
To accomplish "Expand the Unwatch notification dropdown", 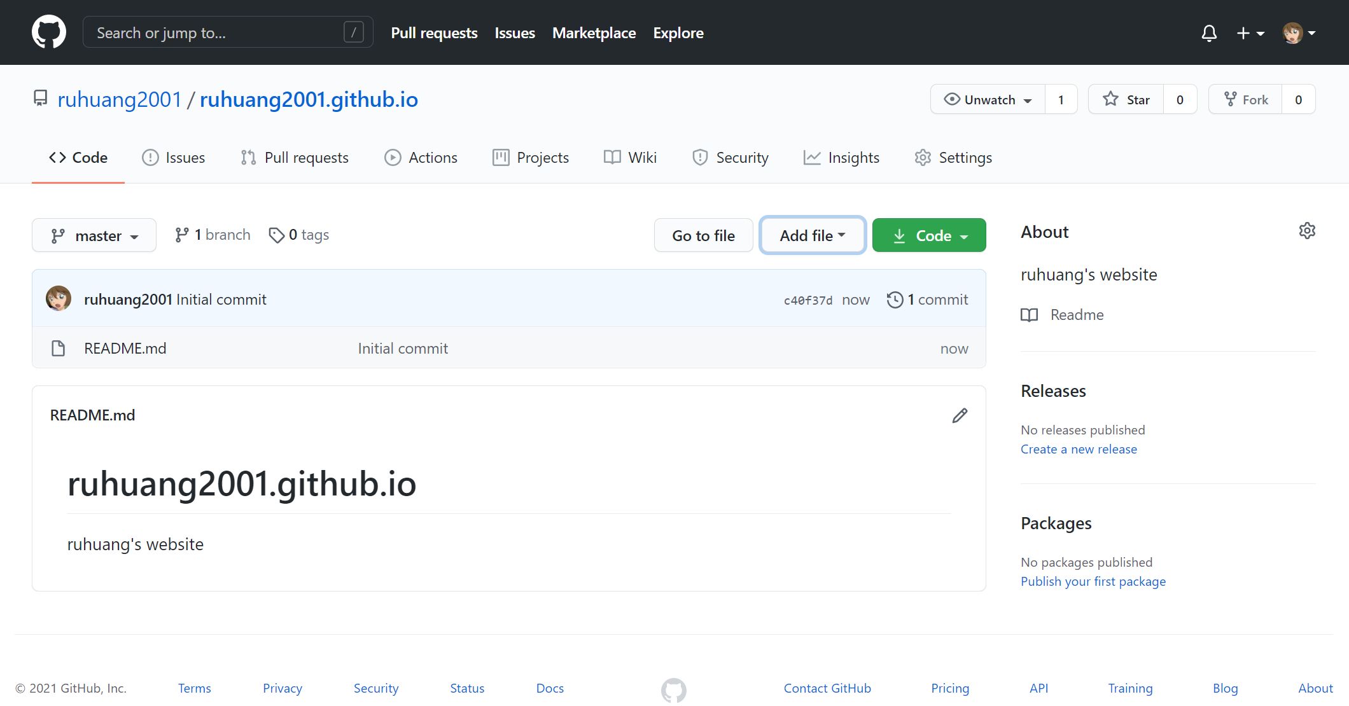I will [x=988, y=99].
